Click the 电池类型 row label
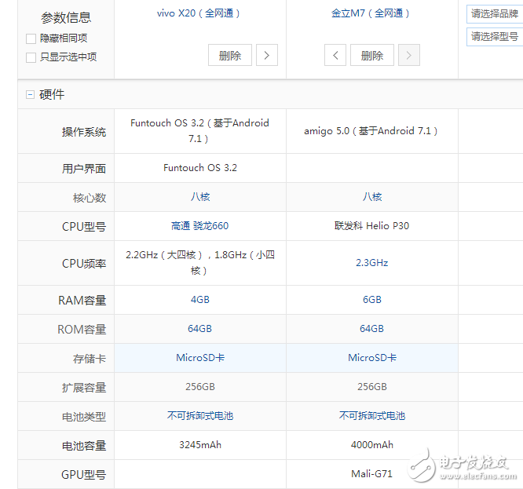Image resolution: width=523 pixels, height=489 pixels. click(x=84, y=417)
